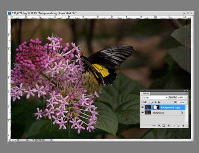Image resolution: width=199 pixels, height=153 pixels.
Task: Open the Fill slider arrow
Action: [x=186, y=102]
